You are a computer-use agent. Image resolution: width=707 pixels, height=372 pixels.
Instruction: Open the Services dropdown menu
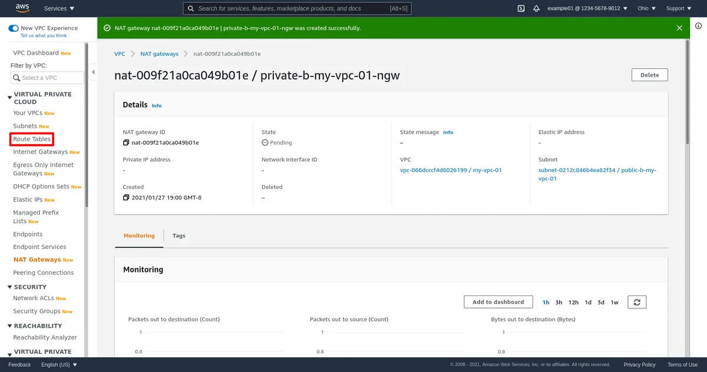tap(59, 8)
